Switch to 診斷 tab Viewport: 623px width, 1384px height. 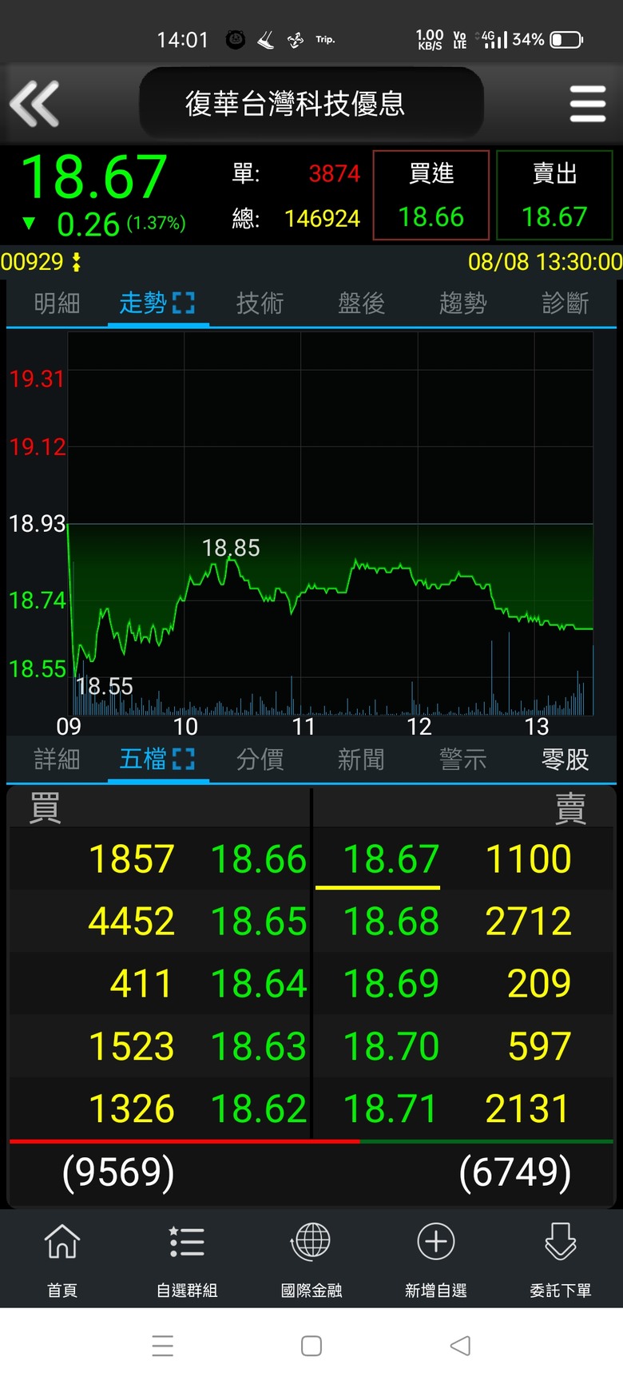point(565,303)
